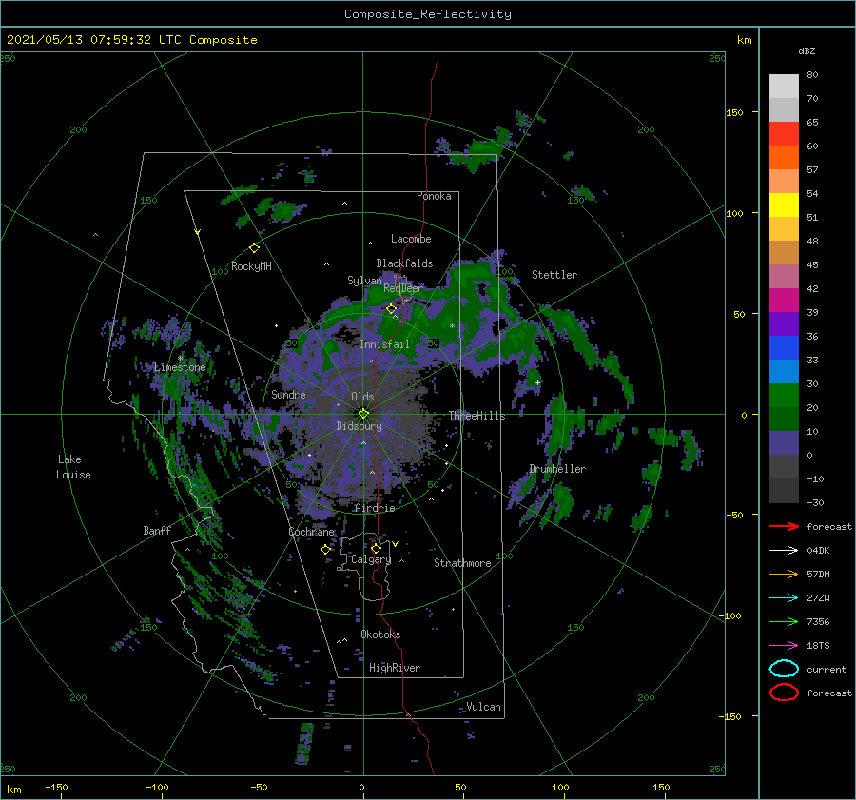The width and height of the screenshot is (856, 800).
Task: Click the Blackfalds label
Action: (404, 263)
